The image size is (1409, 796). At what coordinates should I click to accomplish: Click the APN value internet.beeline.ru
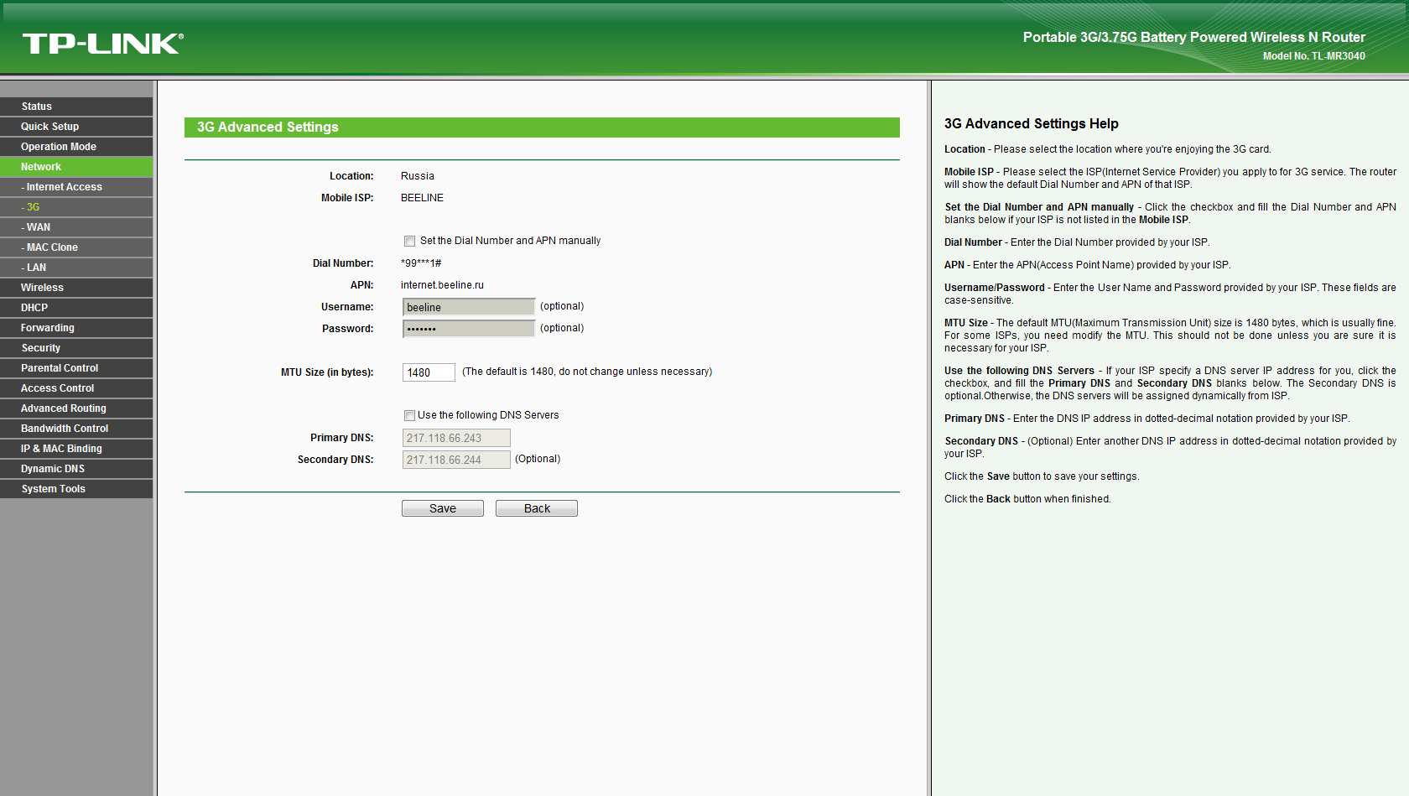point(442,285)
